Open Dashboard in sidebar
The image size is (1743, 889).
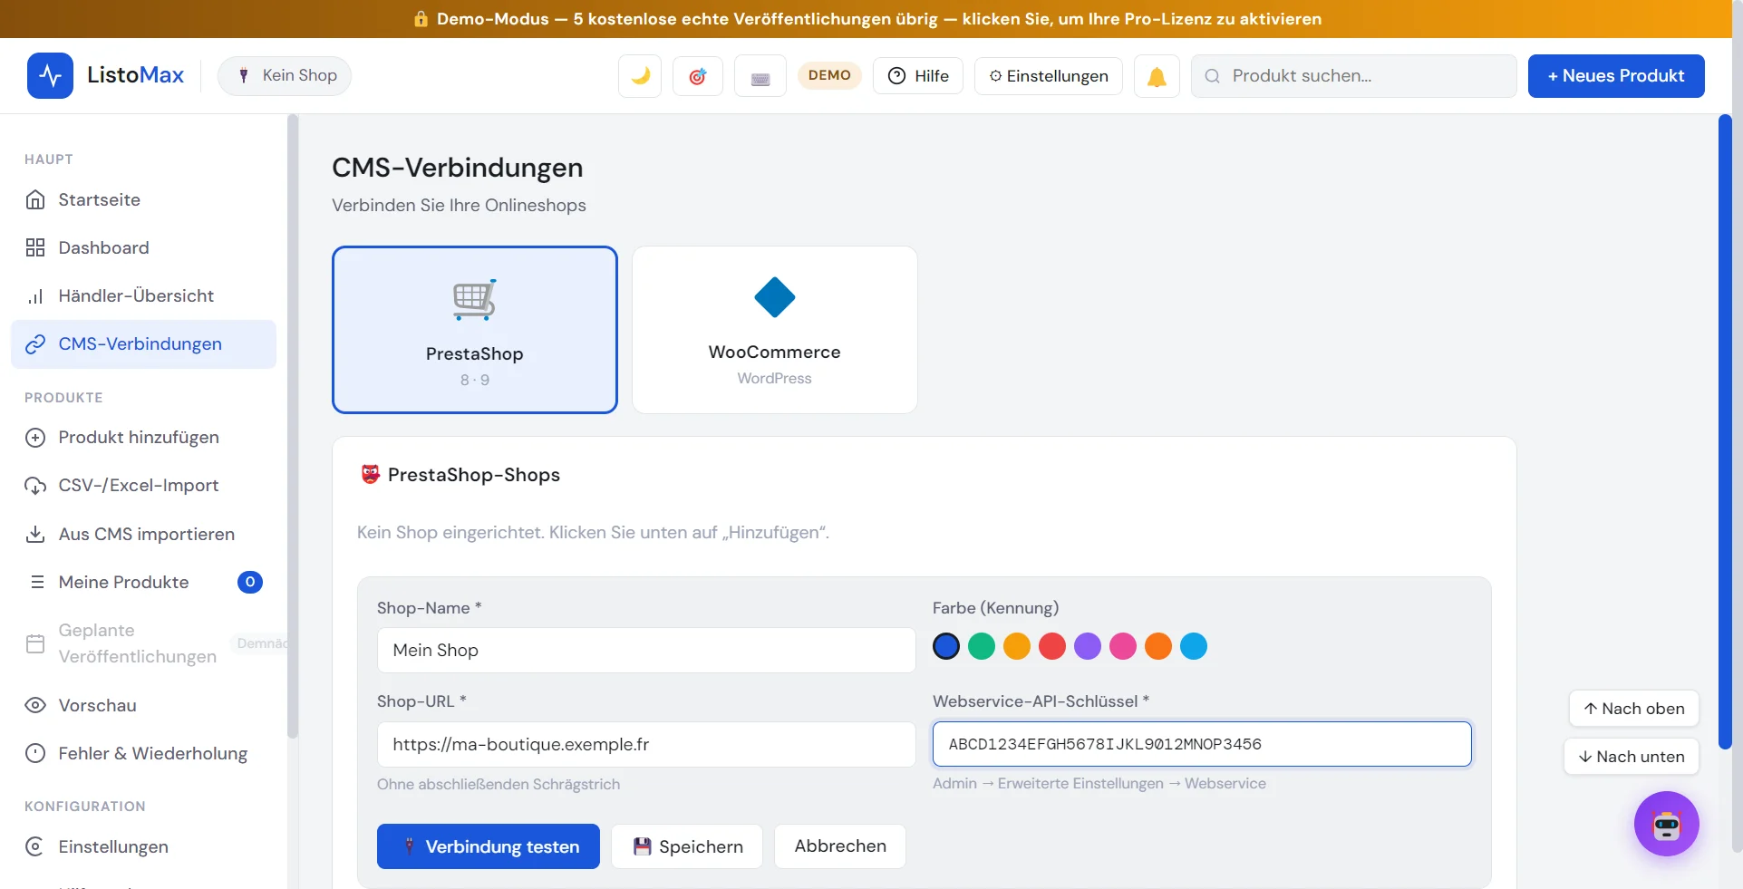click(x=143, y=247)
